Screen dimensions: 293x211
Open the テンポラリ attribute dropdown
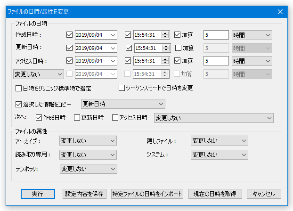click(89, 169)
